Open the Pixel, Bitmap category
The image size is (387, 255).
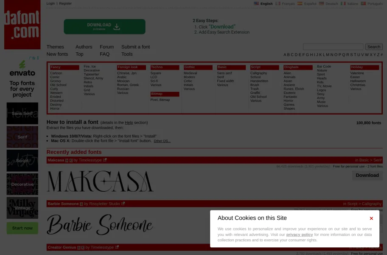coord(160,100)
